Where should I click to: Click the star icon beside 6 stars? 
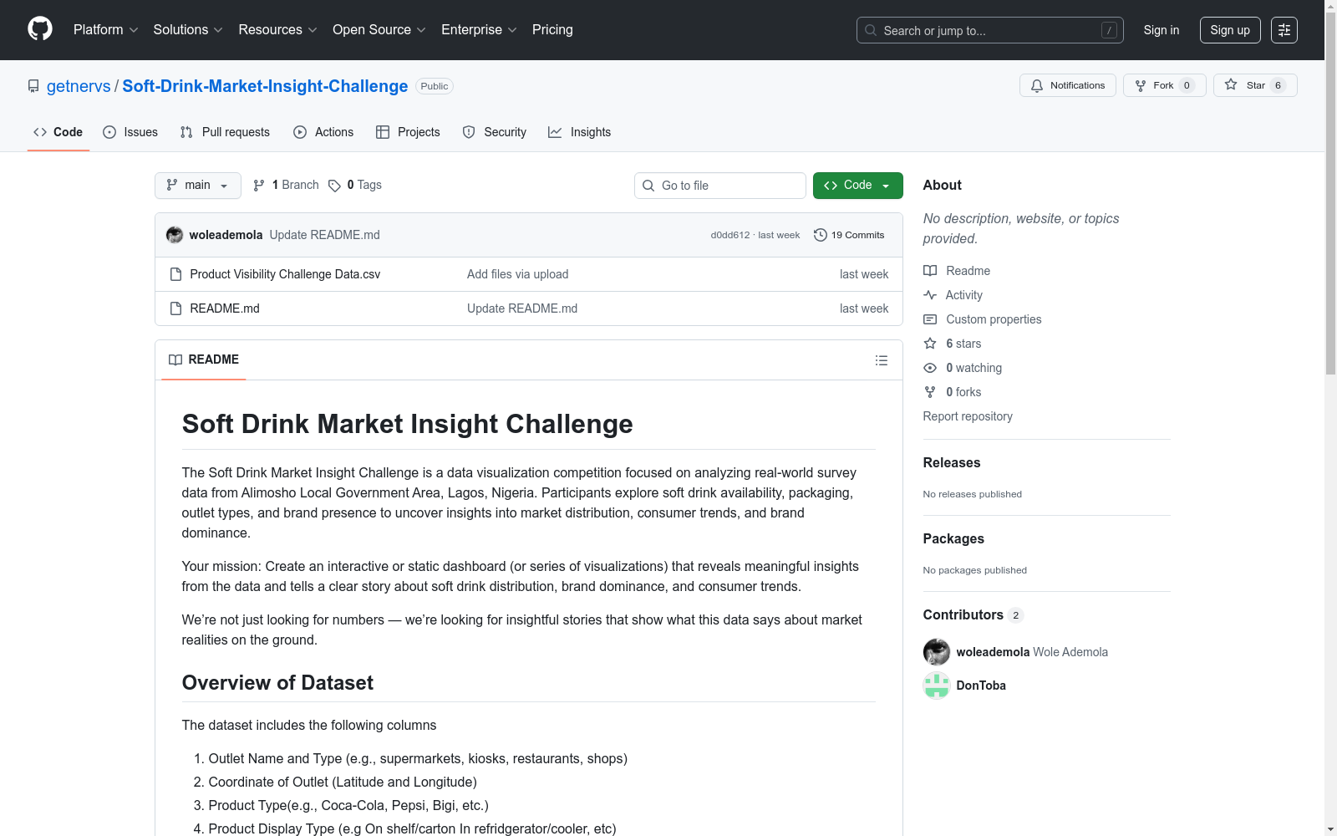(x=930, y=344)
